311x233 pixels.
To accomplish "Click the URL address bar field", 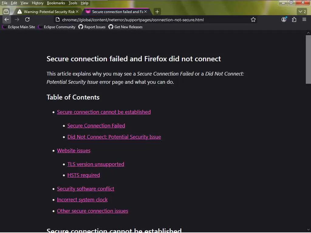I will [x=152, y=20].
